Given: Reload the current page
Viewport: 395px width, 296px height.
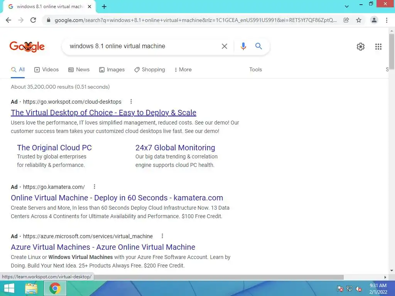Looking at the screenshot, I should pos(33,20).
